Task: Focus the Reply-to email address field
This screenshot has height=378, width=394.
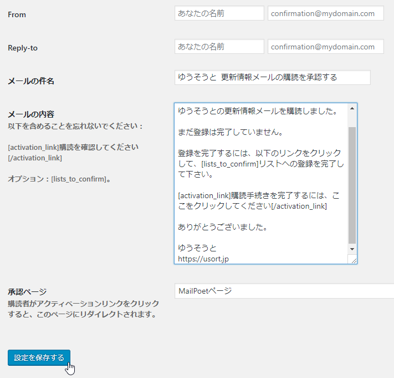Action: tap(325, 47)
